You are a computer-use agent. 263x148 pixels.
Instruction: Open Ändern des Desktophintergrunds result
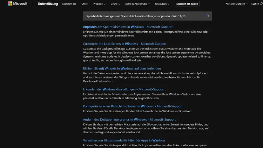129,120
